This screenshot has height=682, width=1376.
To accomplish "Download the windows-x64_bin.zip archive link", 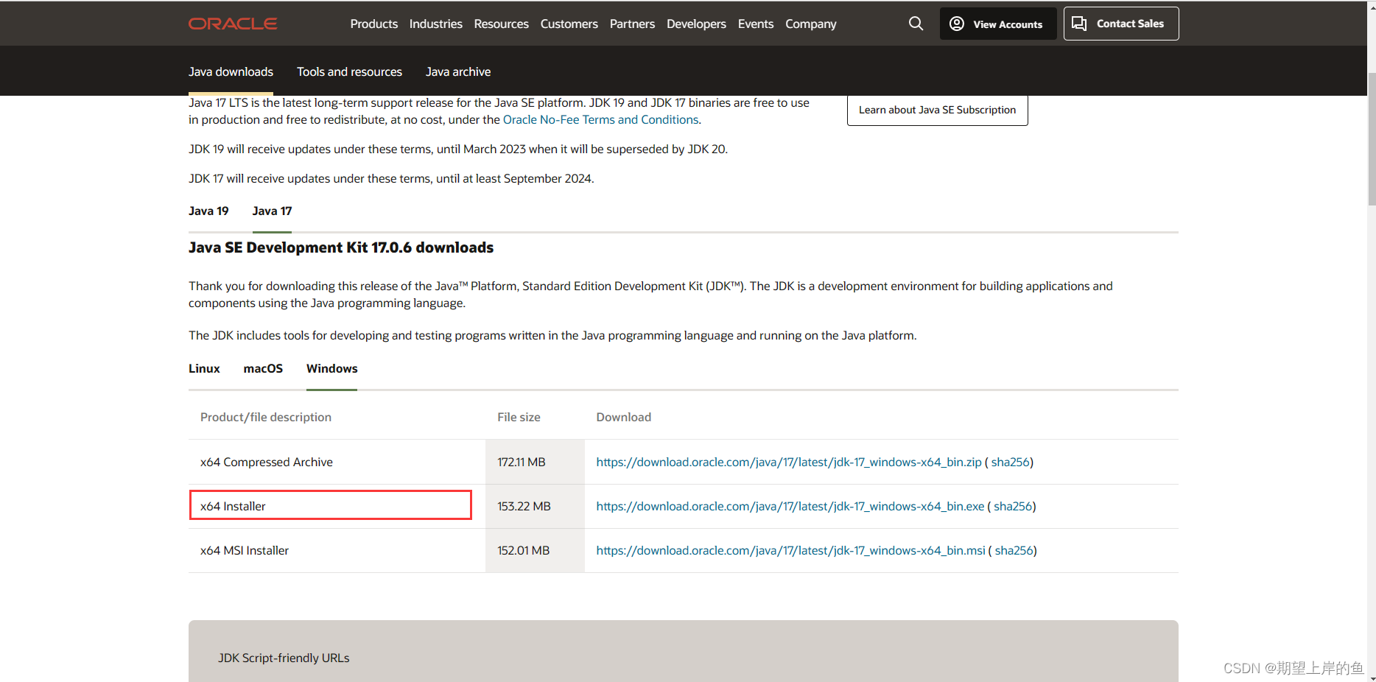I will tap(789, 462).
